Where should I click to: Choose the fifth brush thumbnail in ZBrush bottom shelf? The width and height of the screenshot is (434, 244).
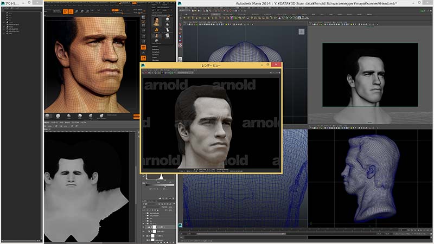coord(91,115)
